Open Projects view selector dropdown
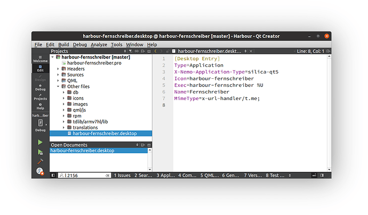Viewport: 368px width, 215px height. (x=125, y=51)
